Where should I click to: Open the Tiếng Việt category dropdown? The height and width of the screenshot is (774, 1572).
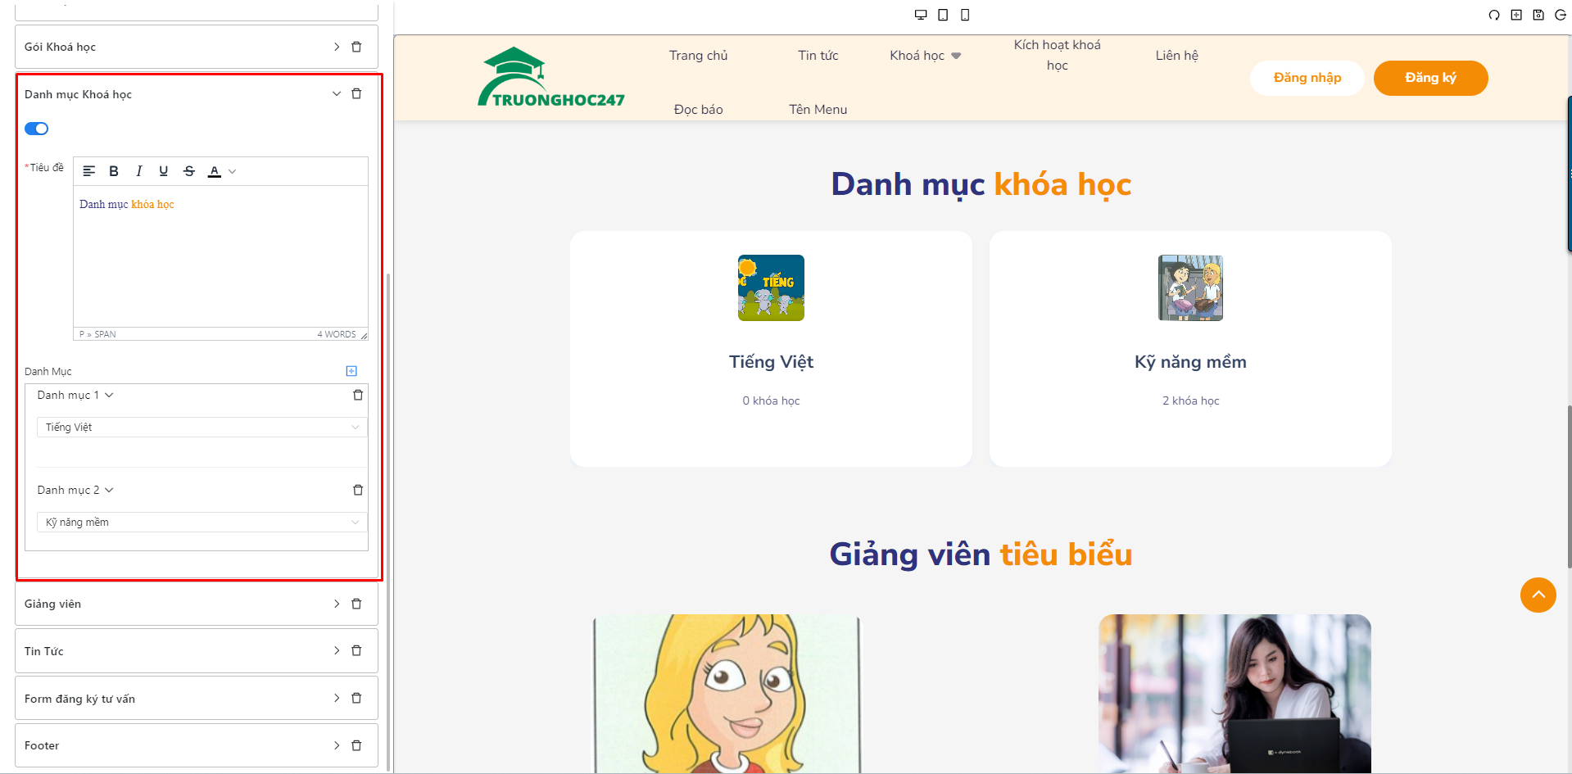[202, 428]
